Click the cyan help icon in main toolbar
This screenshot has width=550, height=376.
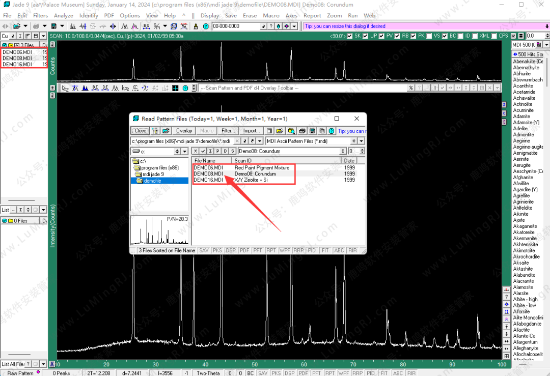tap(205, 26)
